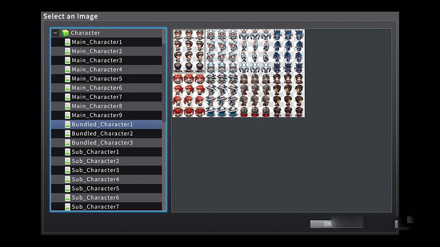Select the red-haired character sprite set
Image resolution: width=440 pixels, height=247 pixels.
pyautogui.click(x=189, y=95)
